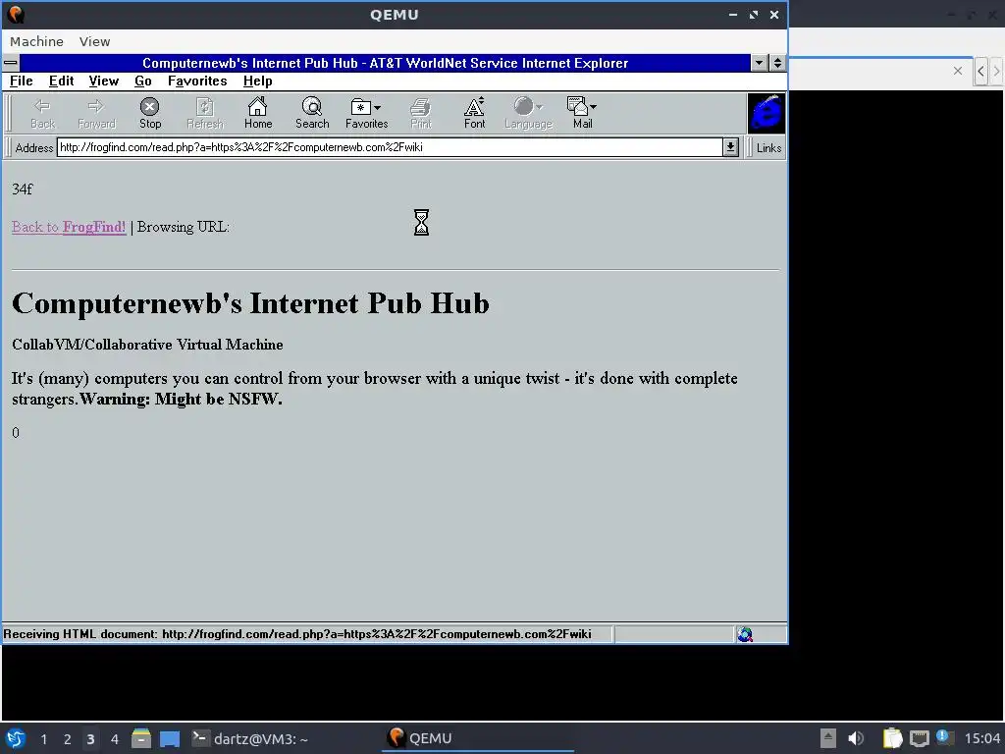
Task: Click the Refresh toolbar button
Action: [x=204, y=114]
